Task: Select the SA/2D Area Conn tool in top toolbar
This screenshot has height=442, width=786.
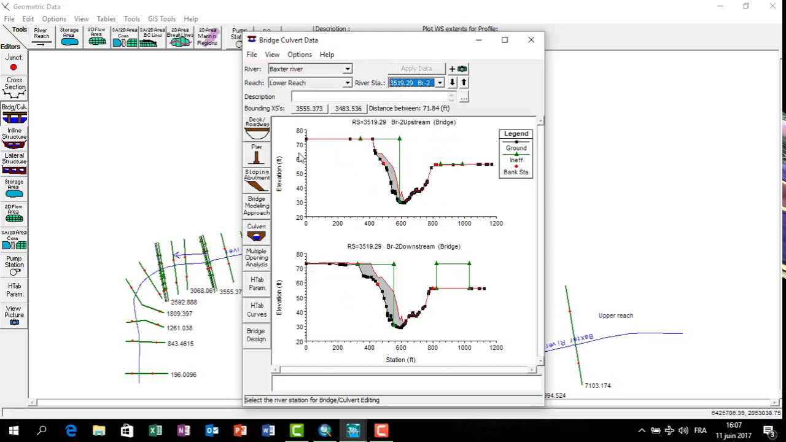Action: point(124,37)
